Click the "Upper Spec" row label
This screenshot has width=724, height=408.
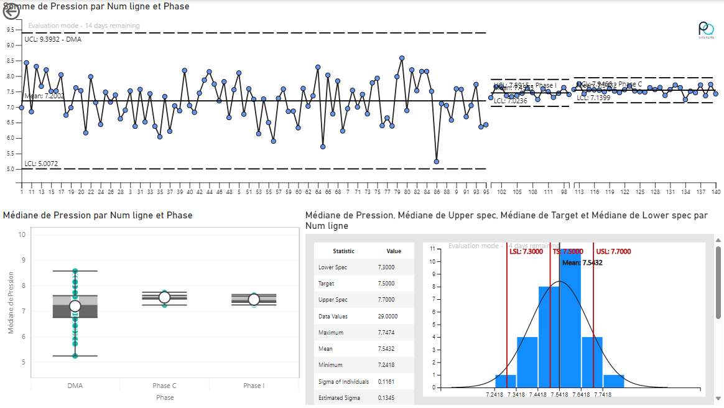332,300
